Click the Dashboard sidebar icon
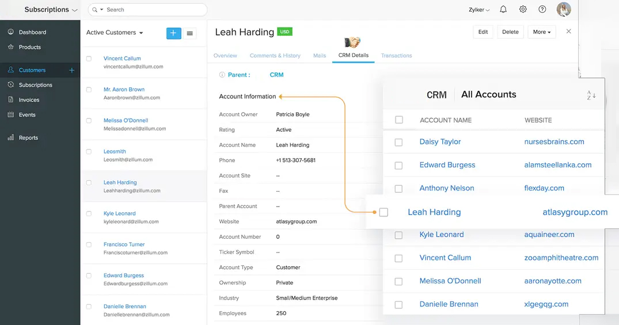This screenshot has height=325, width=619. click(11, 32)
